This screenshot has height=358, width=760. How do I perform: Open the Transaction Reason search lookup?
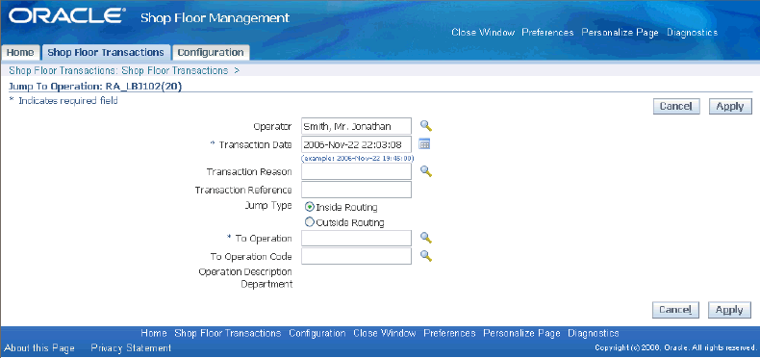[426, 170]
